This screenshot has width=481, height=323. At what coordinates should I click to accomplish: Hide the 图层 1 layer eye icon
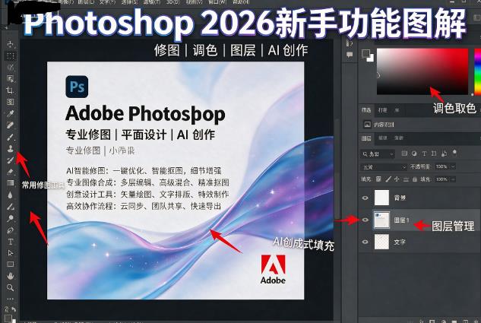pyautogui.click(x=365, y=220)
